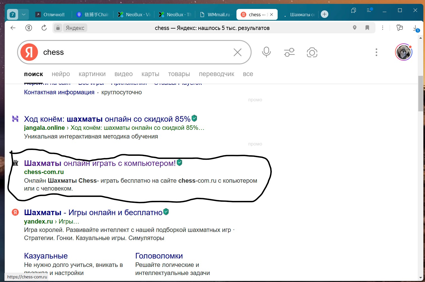425x282 pixels.
Task: Click the shield badge beside играть с компьютером
Action: tap(180, 162)
